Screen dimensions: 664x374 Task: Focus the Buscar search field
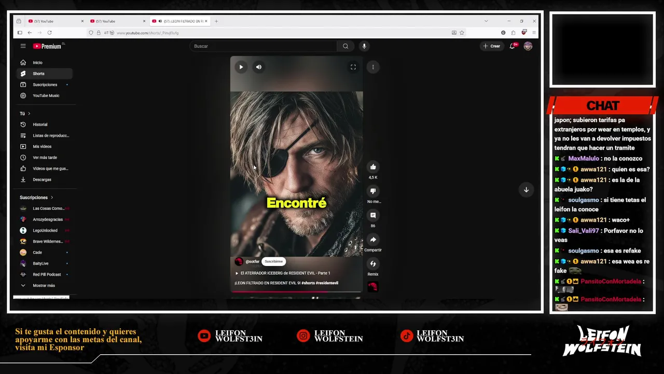tap(265, 46)
